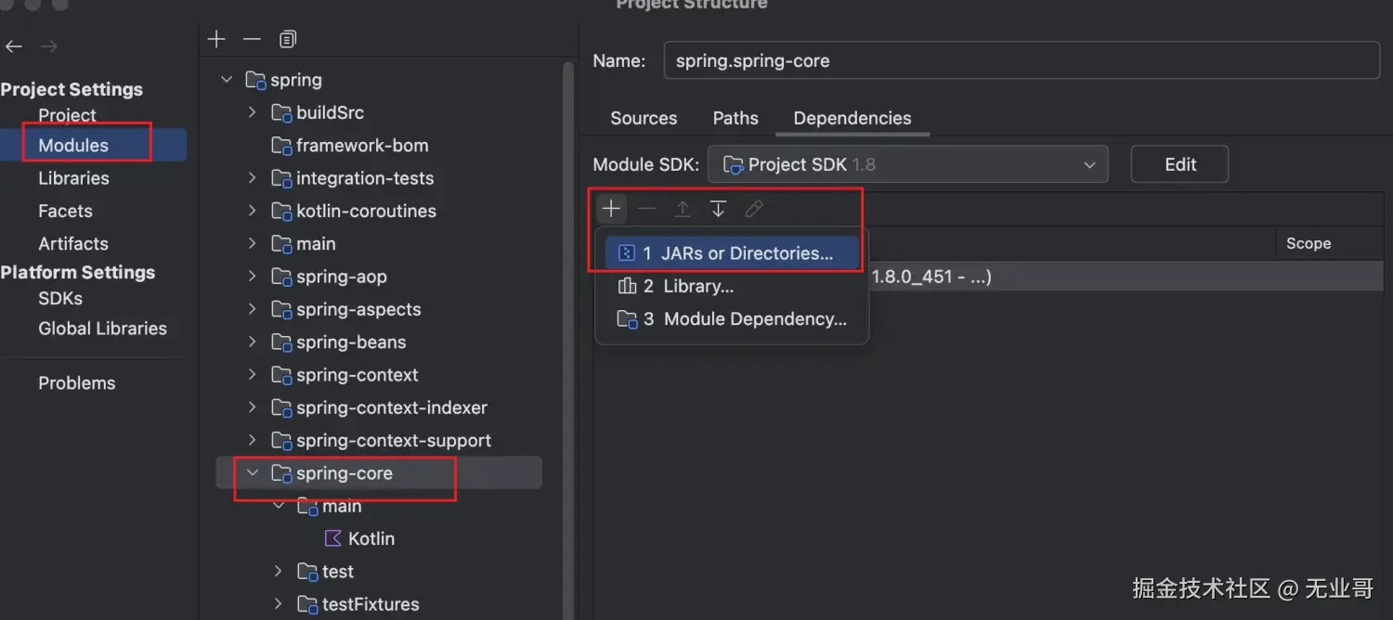Select the spring-context-support module
Viewport: 1393px width, 620px height.
click(x=393, y=440)
